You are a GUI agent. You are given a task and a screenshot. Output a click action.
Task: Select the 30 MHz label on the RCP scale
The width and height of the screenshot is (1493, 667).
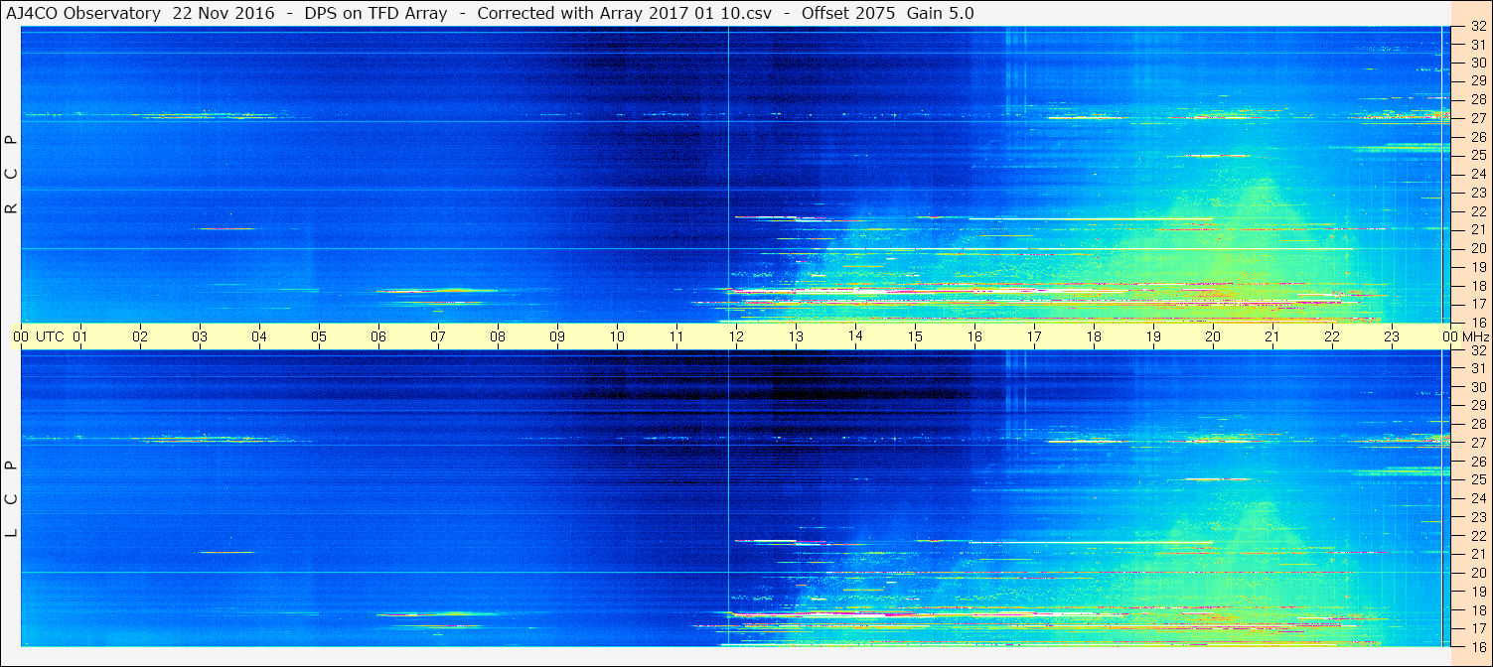(1478, 63)
